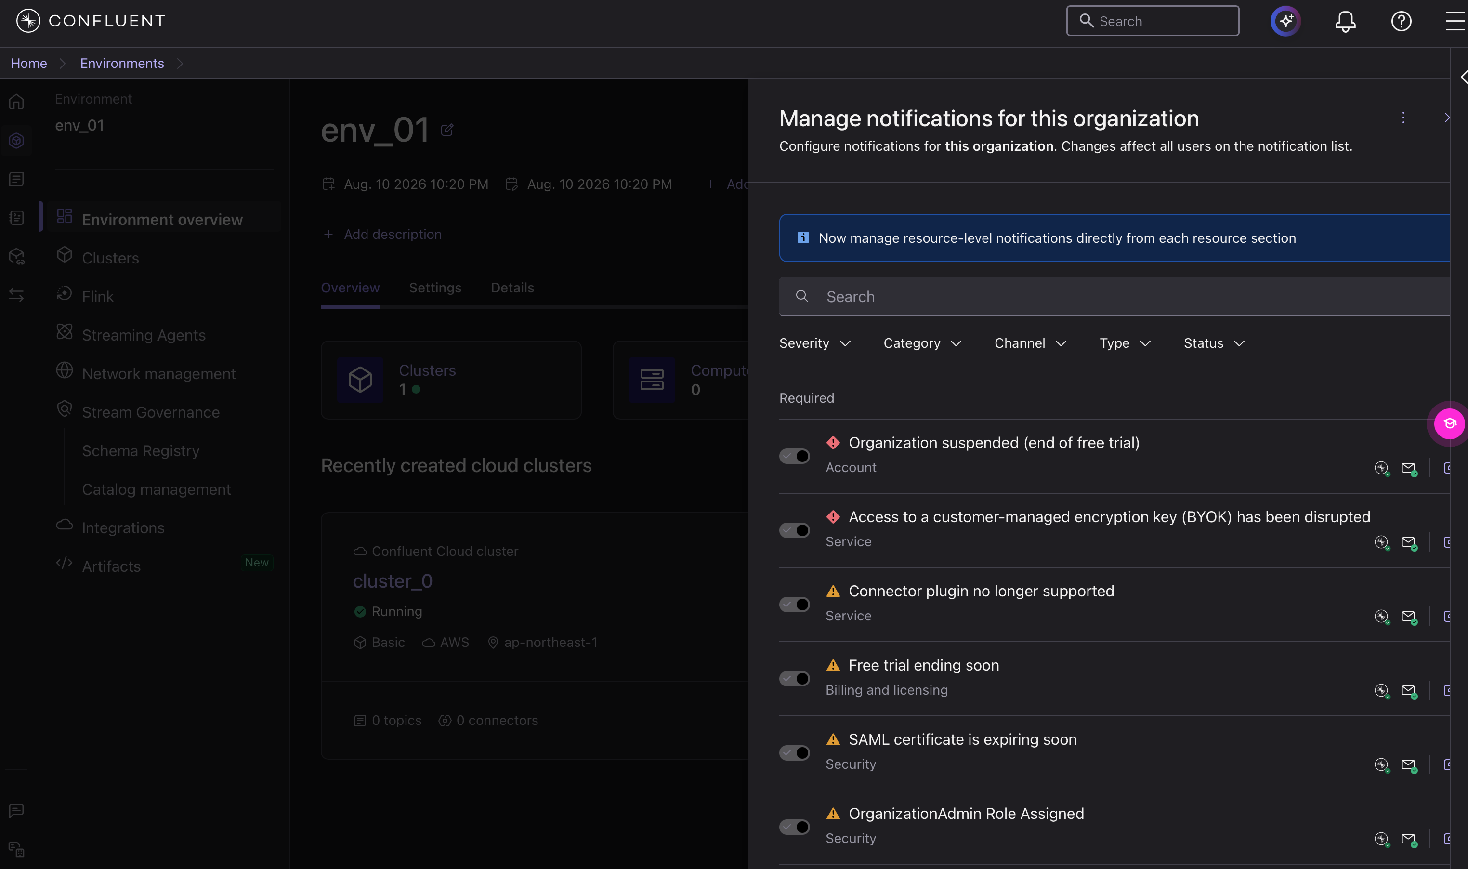This screenshot has width=1468, height=869.
Task: Open Clusters in sidebar
Action: [110, 258]
